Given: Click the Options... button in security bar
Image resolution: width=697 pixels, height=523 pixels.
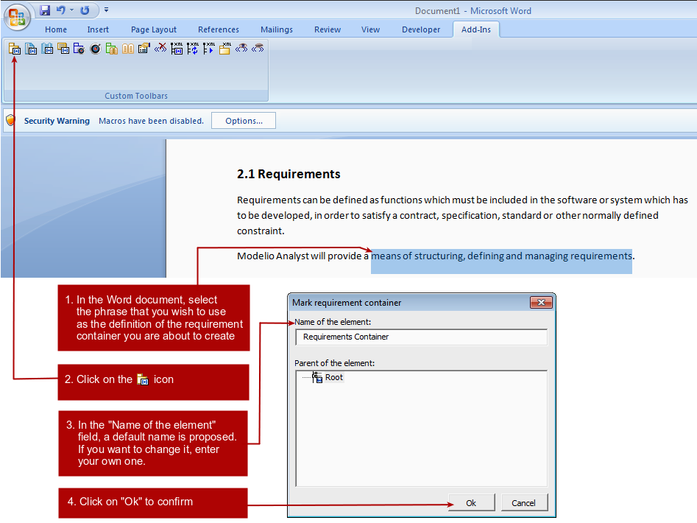Looking at the screenshot, I should point(244,121).
